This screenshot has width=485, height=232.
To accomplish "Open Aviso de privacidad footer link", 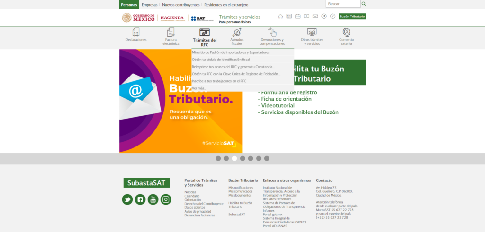I will click(x=198, y=211).
